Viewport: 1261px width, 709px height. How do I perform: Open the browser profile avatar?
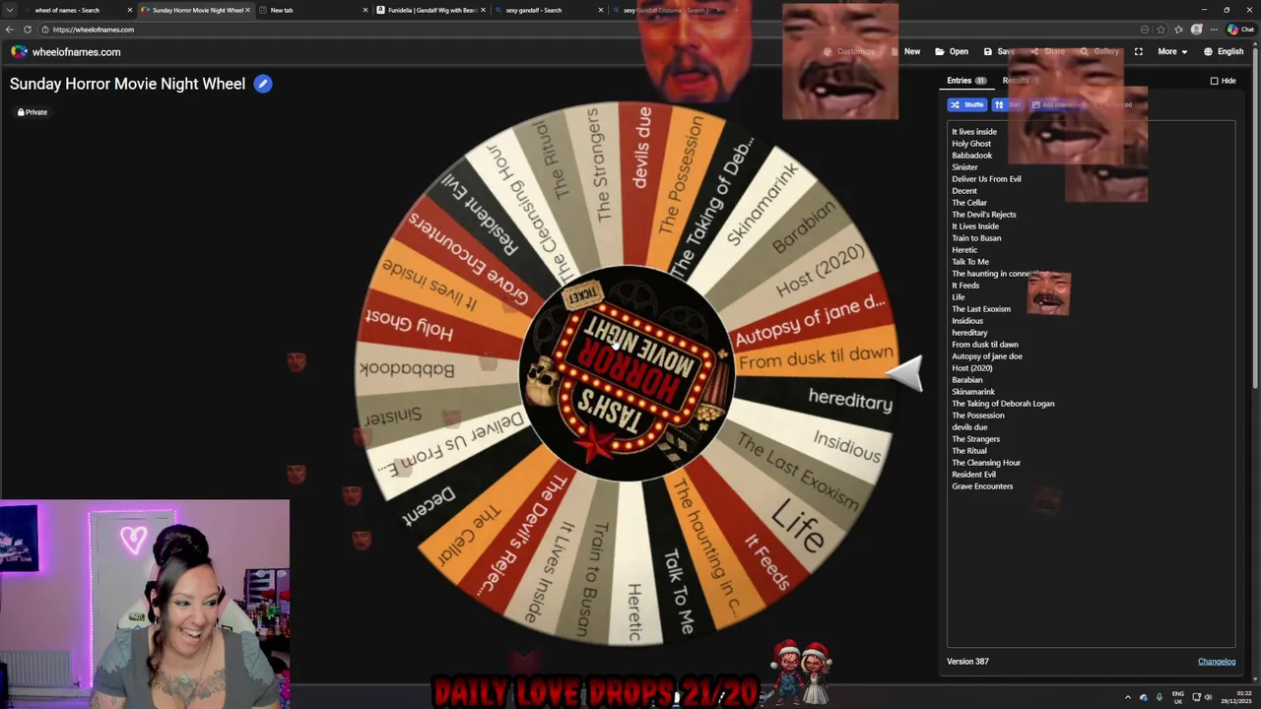(1197, 30)
